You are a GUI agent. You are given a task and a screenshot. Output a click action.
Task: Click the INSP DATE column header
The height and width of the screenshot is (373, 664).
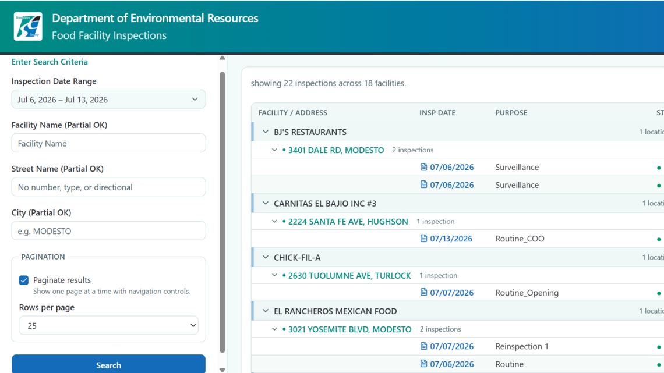[437, 112]
